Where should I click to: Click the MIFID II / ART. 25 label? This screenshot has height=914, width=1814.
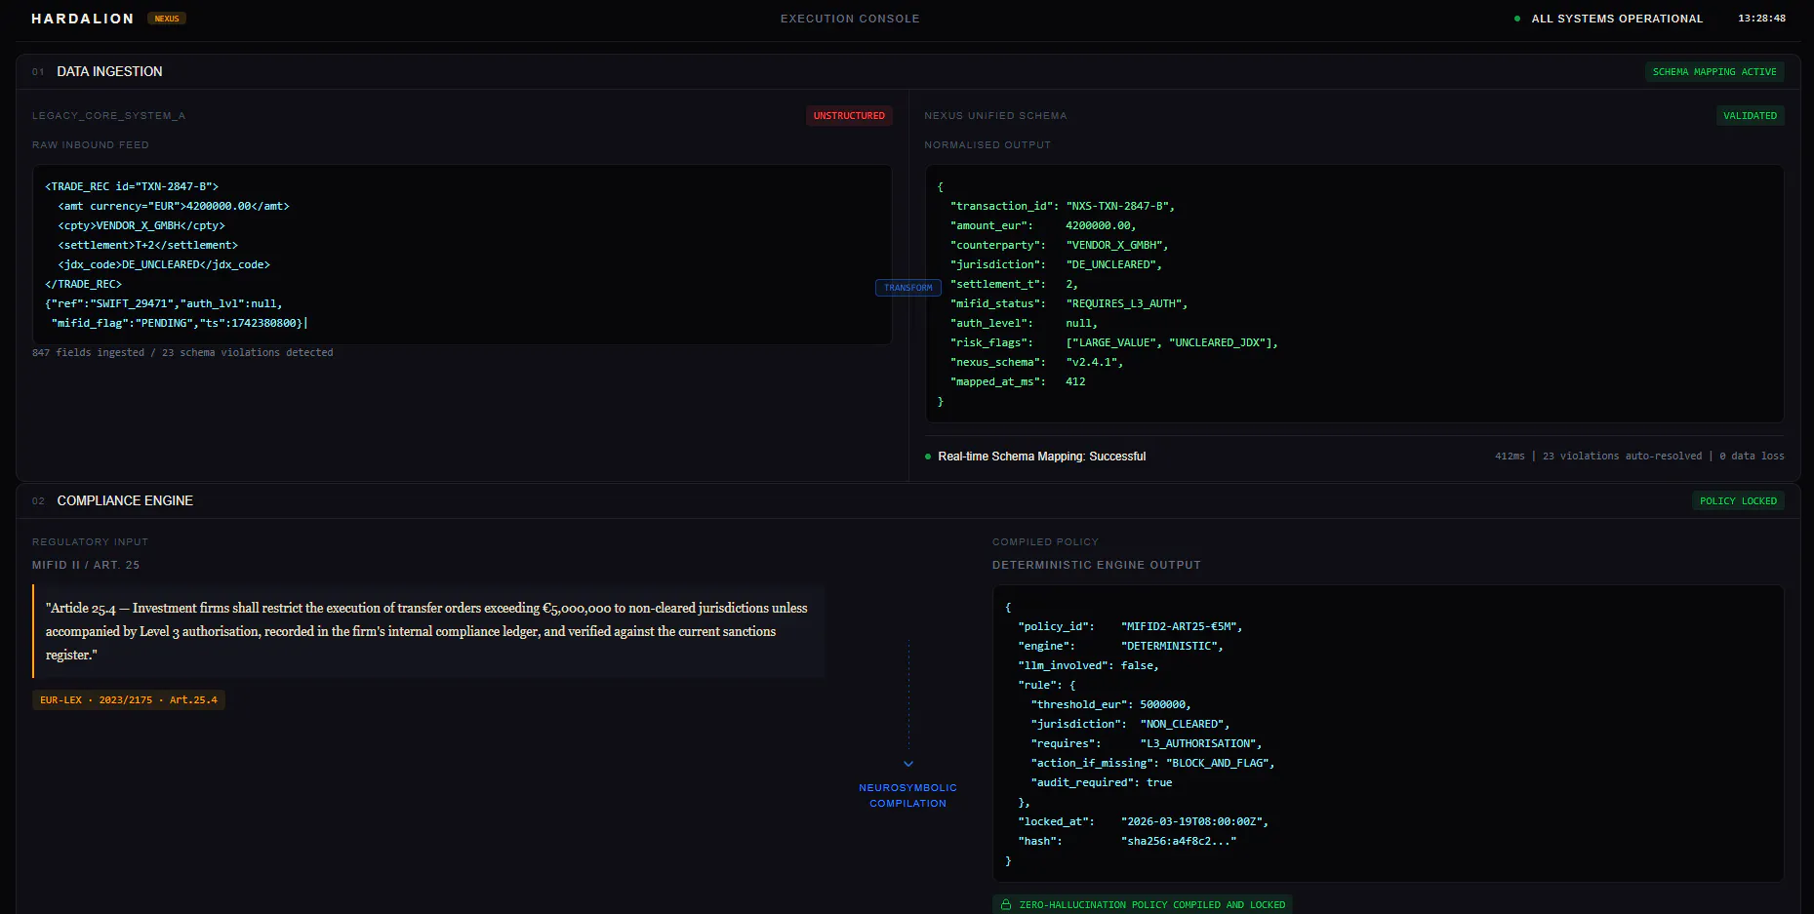click(86, 565)
